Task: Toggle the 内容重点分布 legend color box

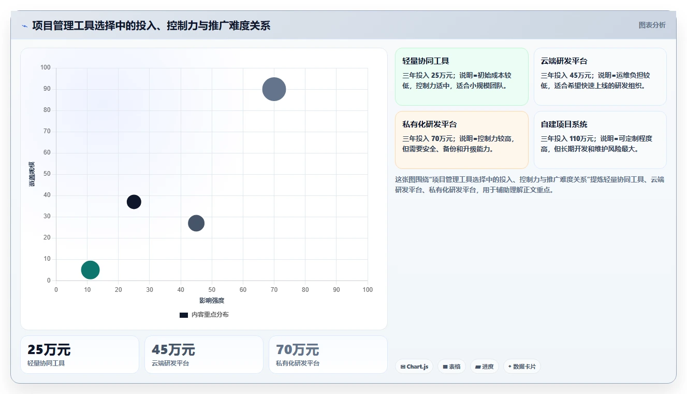Action: [184, 315]
